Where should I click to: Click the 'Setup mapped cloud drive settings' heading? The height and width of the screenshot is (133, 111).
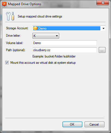[40, 16]
